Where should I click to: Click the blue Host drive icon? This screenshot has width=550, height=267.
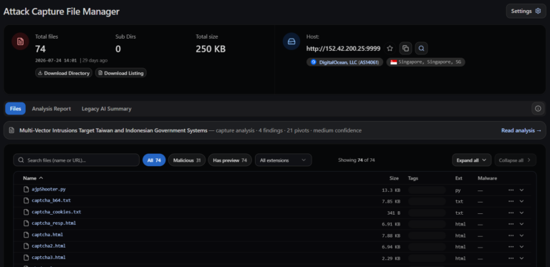(291, 42)
